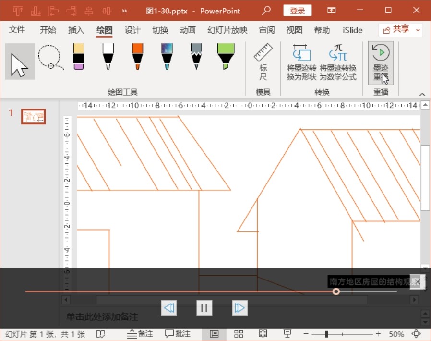Click the 登录 sign-in button
This screenshot has height=341, width=431.
297,11
